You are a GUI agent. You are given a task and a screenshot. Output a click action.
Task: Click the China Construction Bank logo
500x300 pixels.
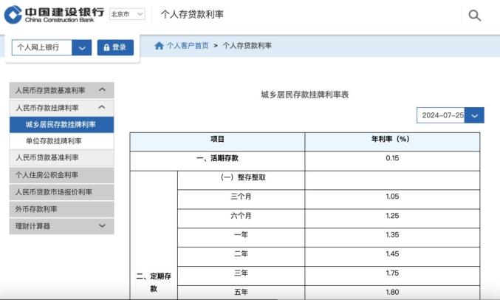[54, 14]
